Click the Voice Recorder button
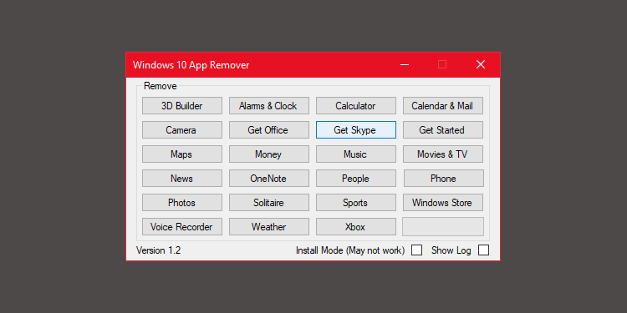Image resolution: width=627 pixels, height=313 pixels. [182, 227]
